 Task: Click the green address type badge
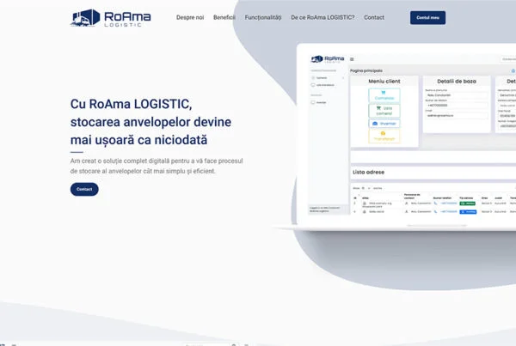click(467, 203)
